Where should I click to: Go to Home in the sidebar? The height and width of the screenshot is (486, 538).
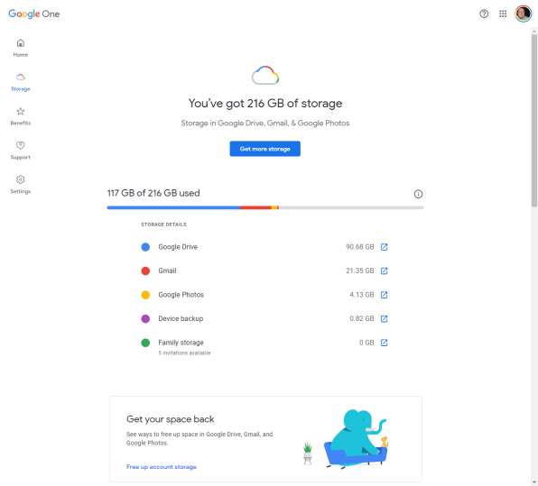coord(21,48)
